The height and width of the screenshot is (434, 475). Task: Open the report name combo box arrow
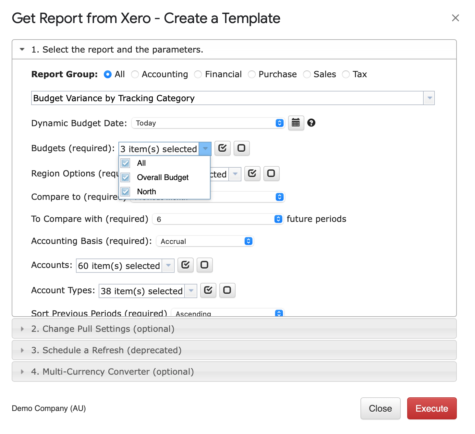pos(429,98)
